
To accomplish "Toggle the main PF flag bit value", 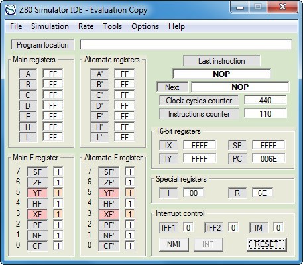I will (58, 225).
